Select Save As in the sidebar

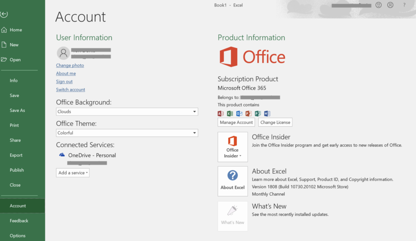[x=17, y=110]
